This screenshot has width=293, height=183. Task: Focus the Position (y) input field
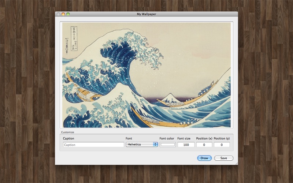click(222, 145)
